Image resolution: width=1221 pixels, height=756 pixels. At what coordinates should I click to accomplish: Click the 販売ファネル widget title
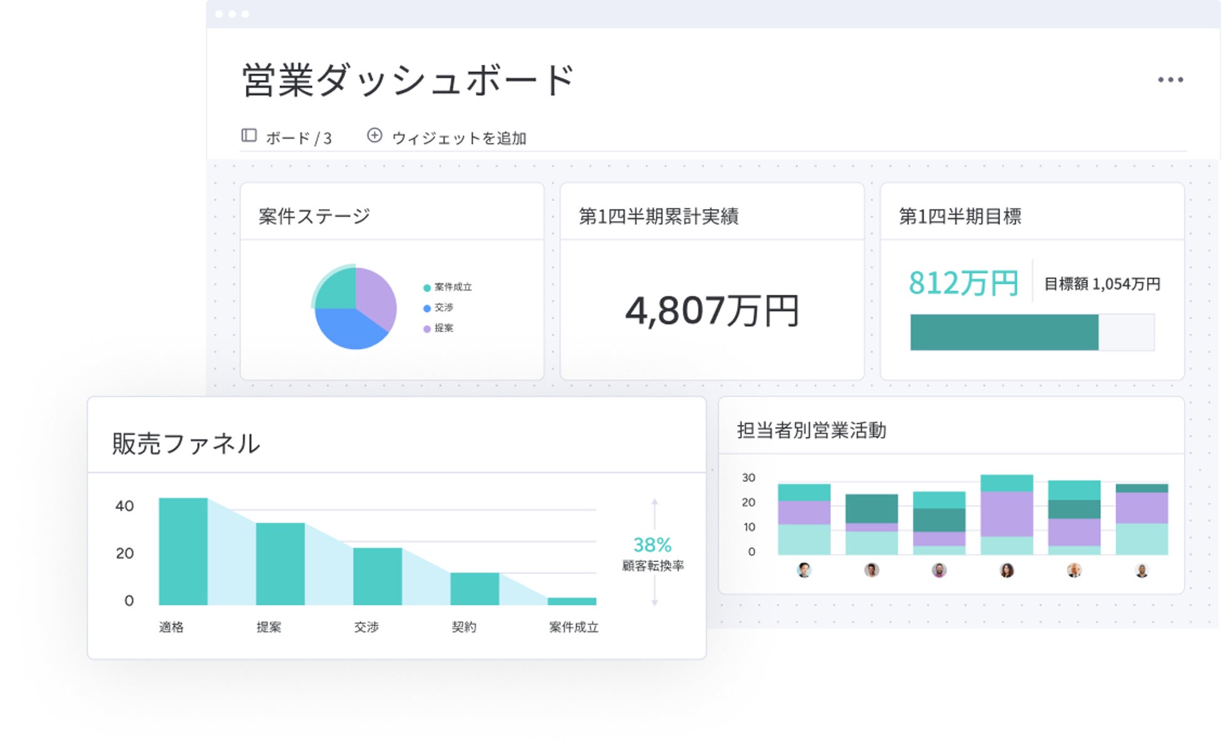point(185,444)
